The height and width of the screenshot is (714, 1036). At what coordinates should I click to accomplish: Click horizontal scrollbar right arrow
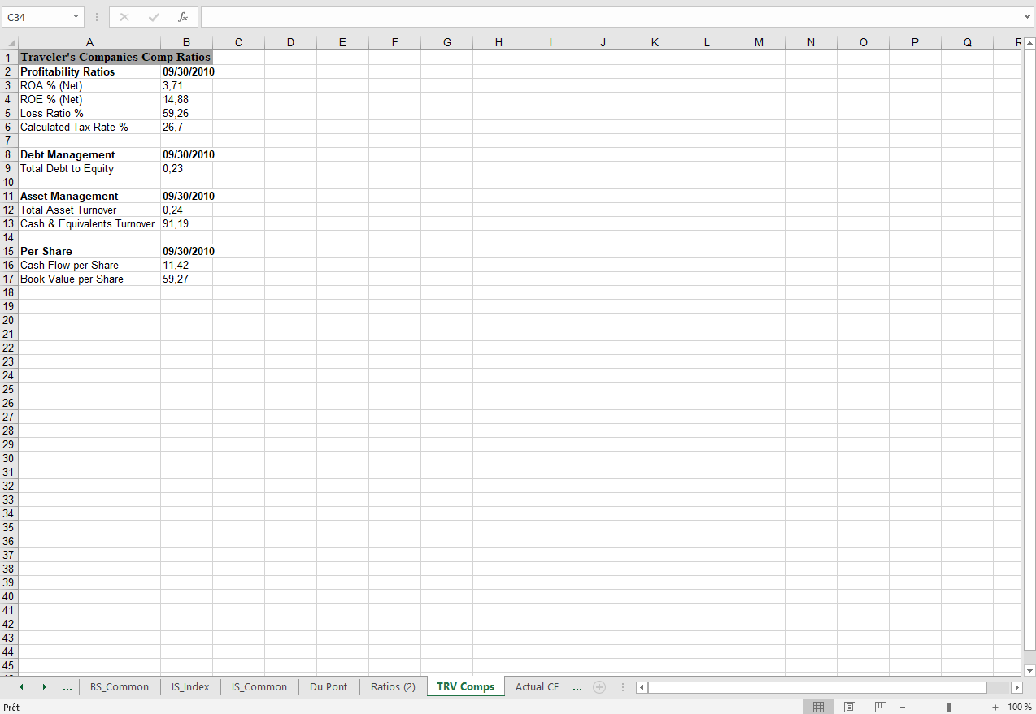click(1016, 687)
